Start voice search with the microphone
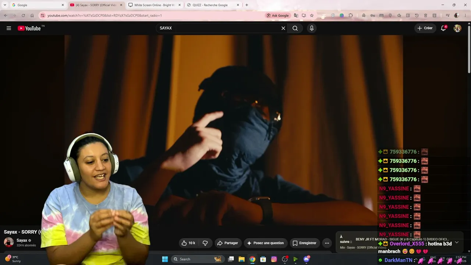The height and width of the screenshot is (265, 471). (312, 28)
